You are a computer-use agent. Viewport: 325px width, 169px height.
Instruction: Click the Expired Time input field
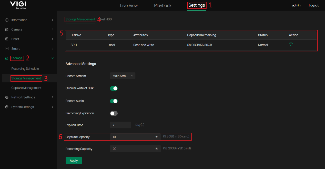[x=120, y=125]
